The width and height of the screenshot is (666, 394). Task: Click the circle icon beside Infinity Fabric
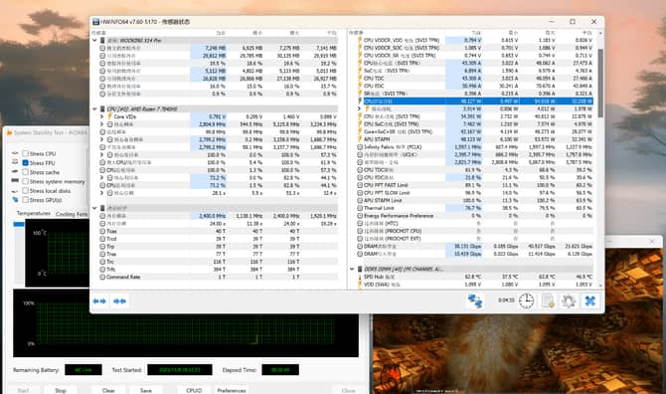[359, 147]
